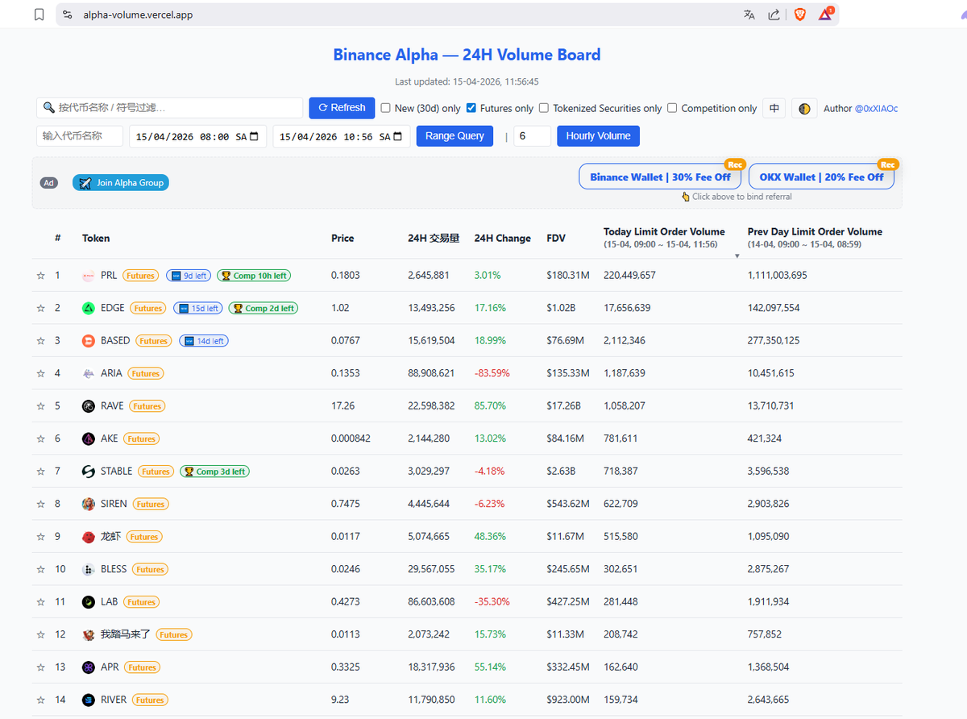
Task: Click Comp 10h left badge on PRL
Action: 254,276
